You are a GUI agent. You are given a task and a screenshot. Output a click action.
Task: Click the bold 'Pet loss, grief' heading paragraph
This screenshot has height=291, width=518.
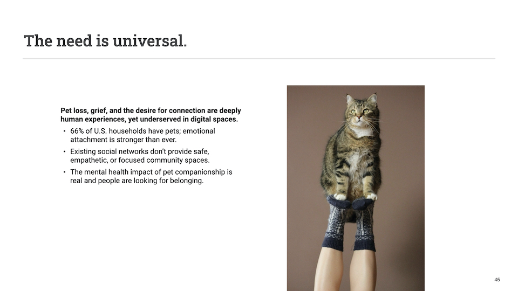coord(151,115)
